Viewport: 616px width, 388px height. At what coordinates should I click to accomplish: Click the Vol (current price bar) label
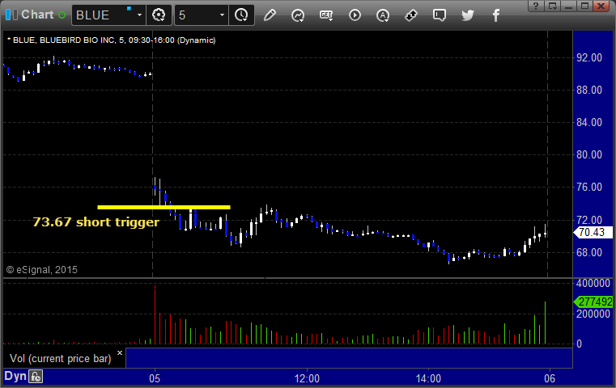click(x=61, y=359)
